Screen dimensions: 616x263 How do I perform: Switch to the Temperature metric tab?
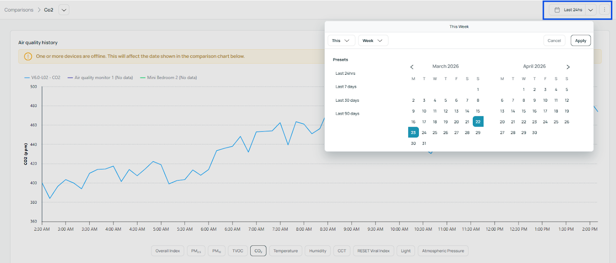coord(285,251)
